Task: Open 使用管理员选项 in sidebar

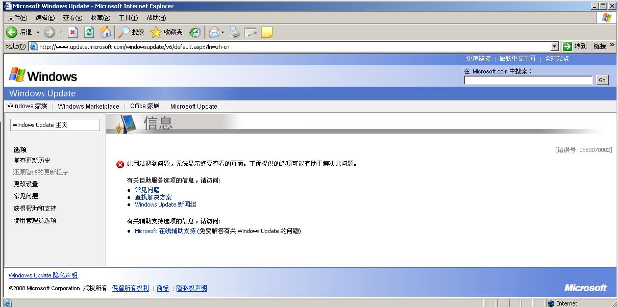Action: pos(35,221)
